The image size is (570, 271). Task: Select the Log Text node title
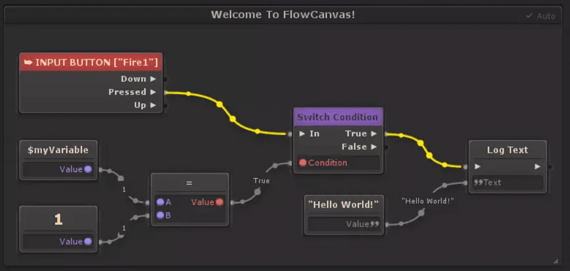point(508,150)
